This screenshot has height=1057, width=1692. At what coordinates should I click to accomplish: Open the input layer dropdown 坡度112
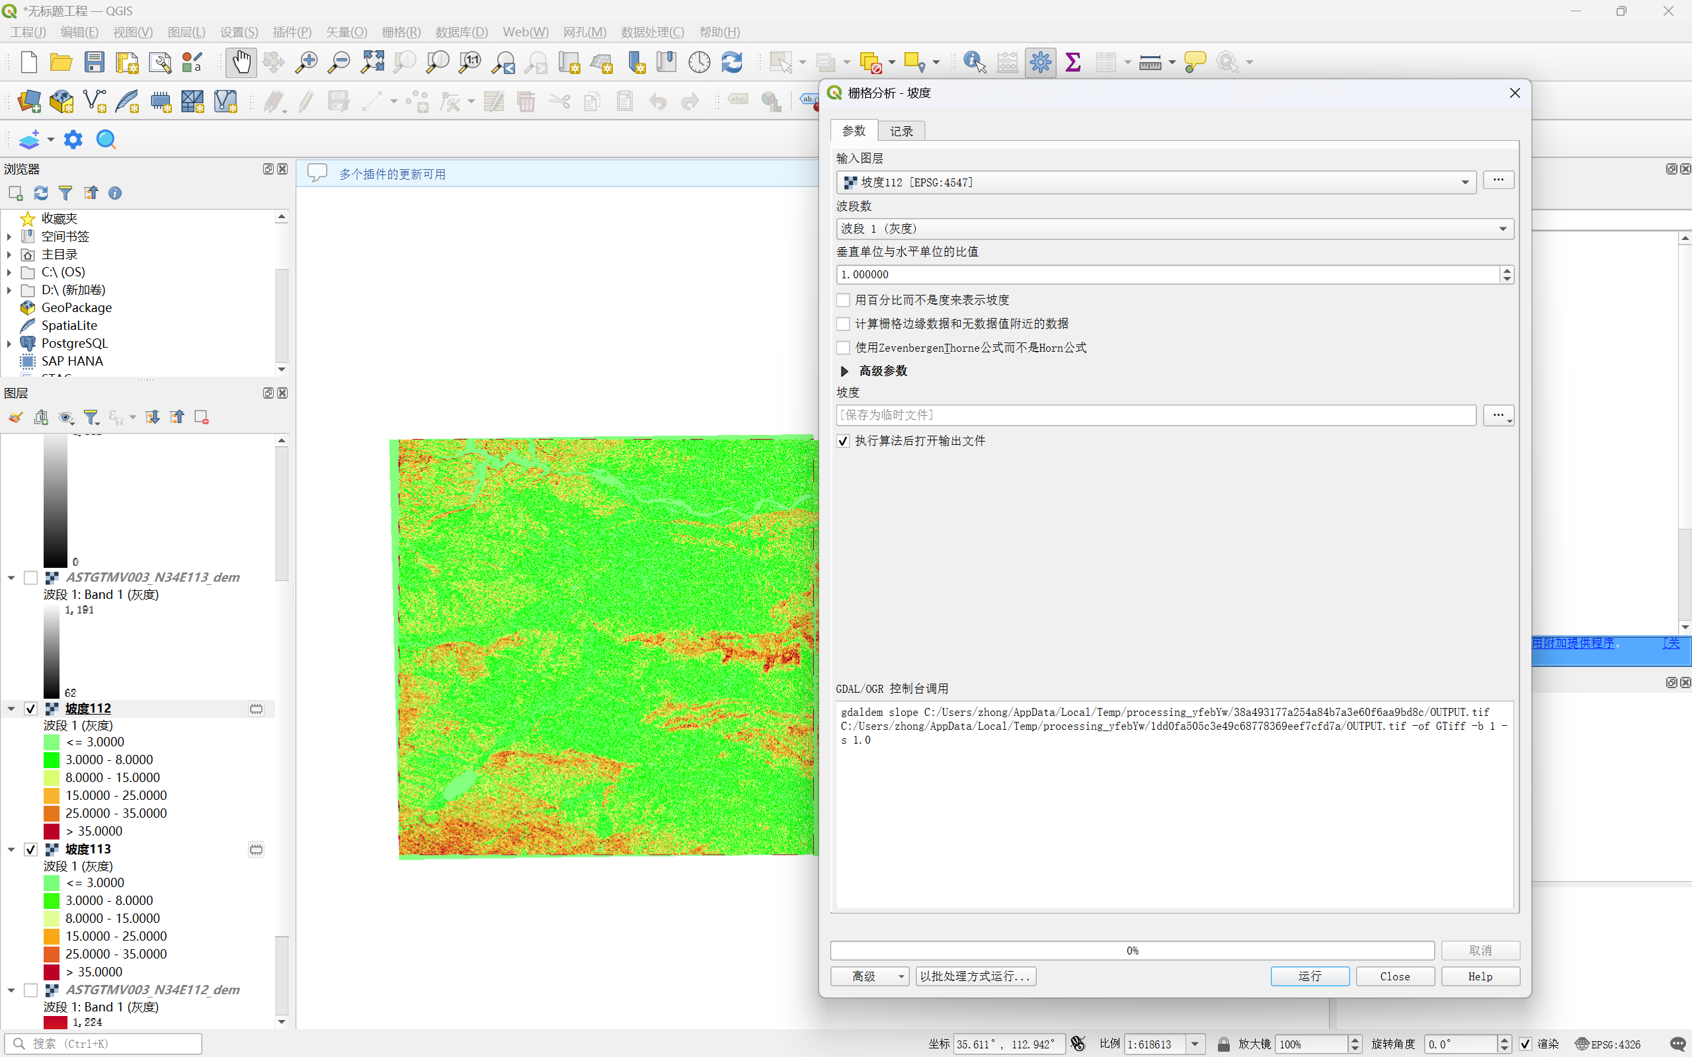(1156, 182)
